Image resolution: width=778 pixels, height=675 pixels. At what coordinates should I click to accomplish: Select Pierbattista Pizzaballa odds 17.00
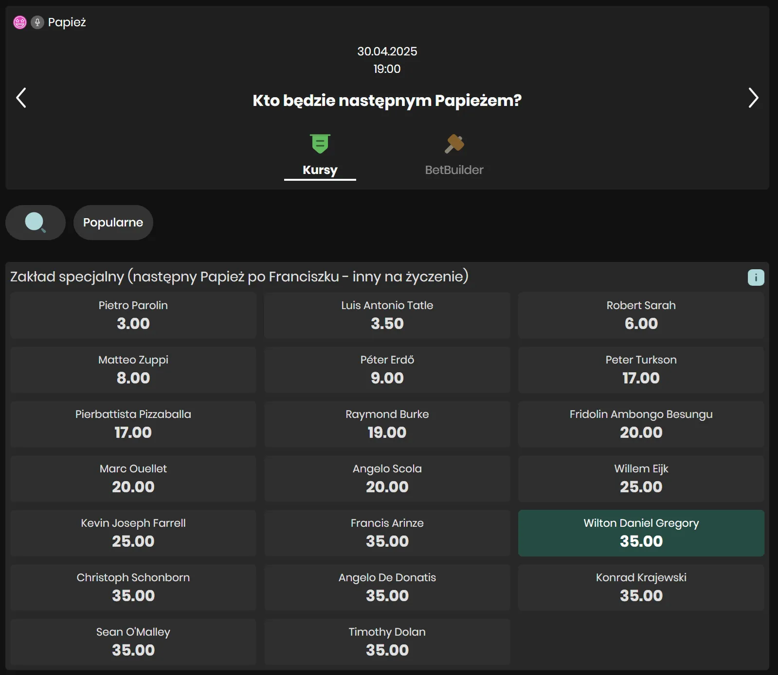(133, 424)
